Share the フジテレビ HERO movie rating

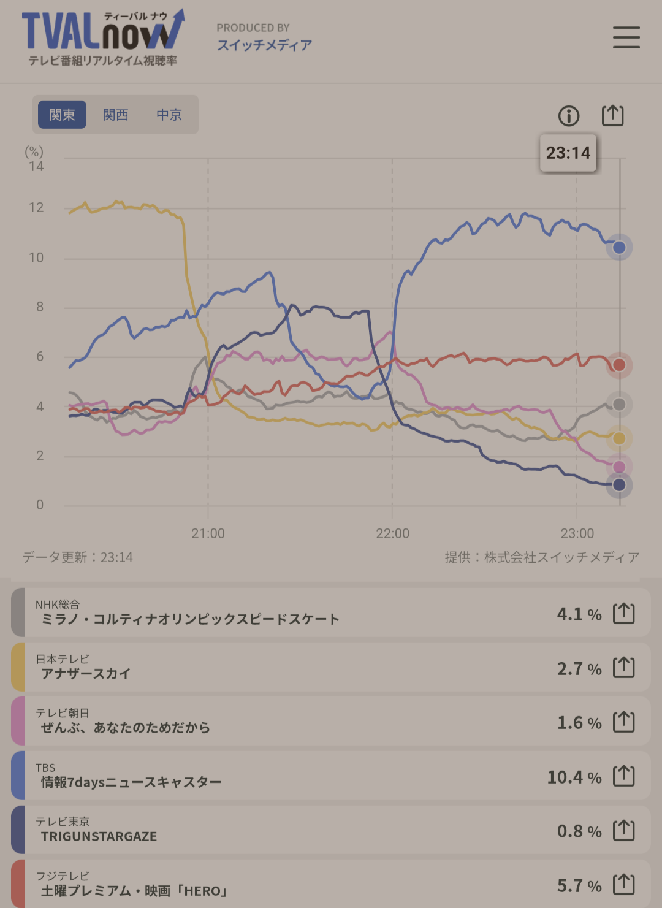[623, 885]
